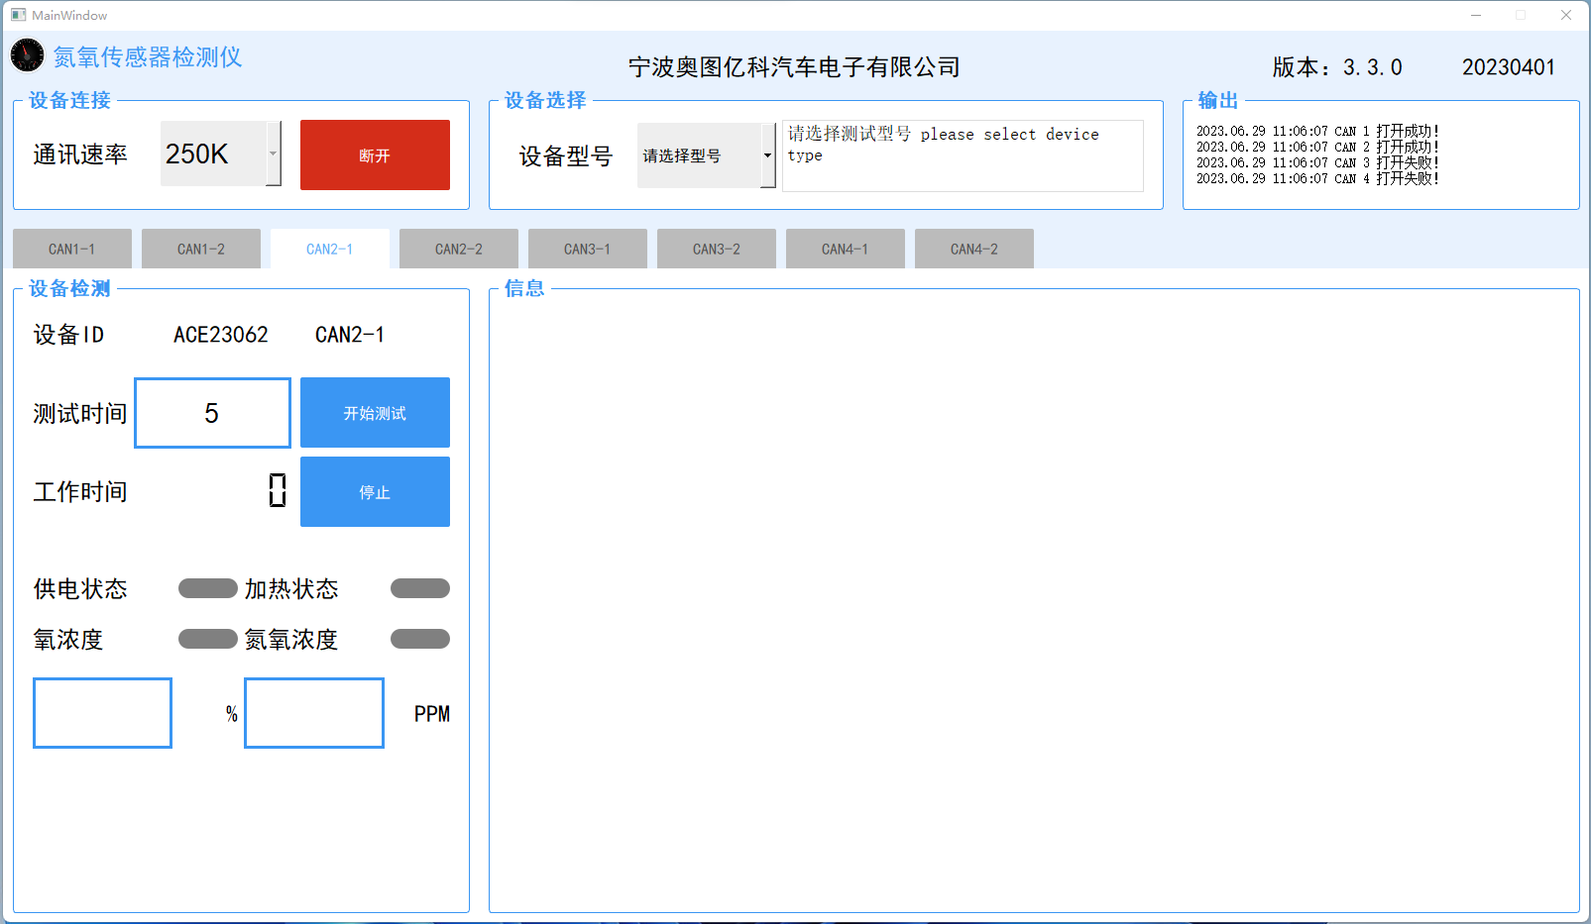
Task: Click the oxygen concentration percent value box
Action: point(103,713)
